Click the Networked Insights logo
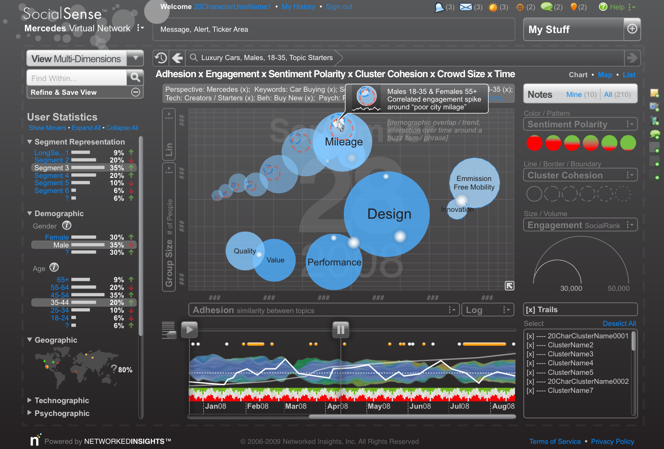664x449 pixels. (x=35, y=440)
